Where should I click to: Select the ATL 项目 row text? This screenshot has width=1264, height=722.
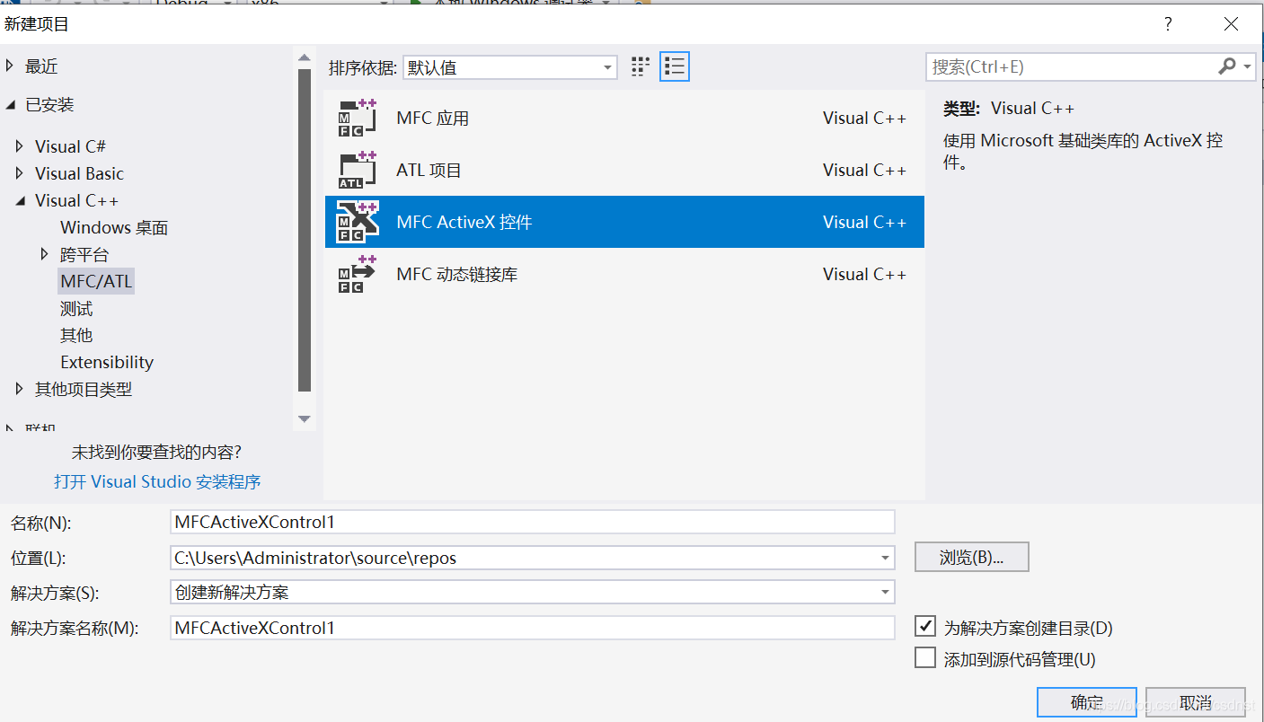(x=429, y=170)
